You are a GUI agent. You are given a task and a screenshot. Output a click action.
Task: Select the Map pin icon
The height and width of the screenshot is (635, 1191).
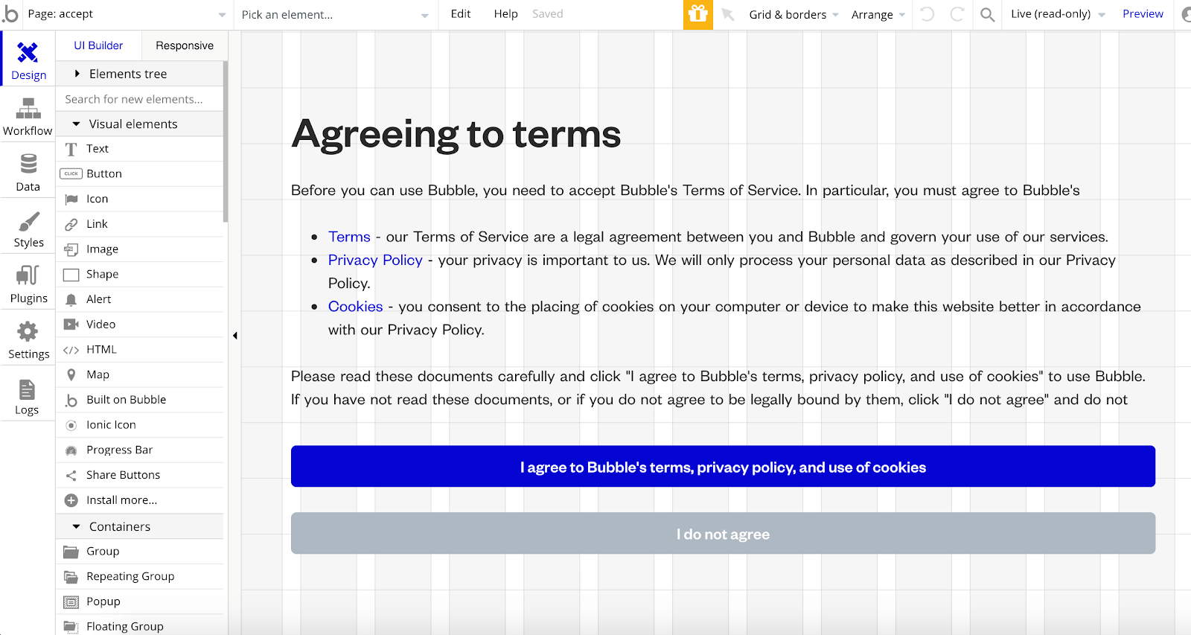click(71, 374)
